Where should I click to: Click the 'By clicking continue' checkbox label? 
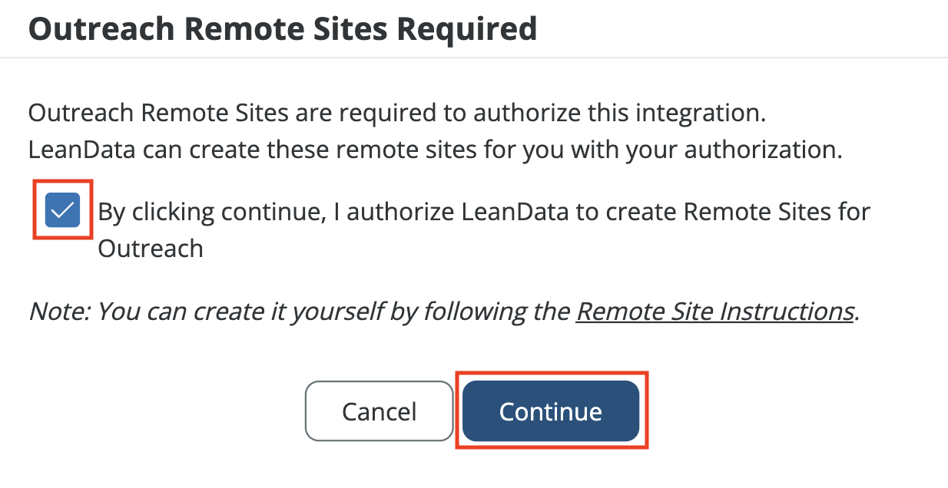click(484, 213)
